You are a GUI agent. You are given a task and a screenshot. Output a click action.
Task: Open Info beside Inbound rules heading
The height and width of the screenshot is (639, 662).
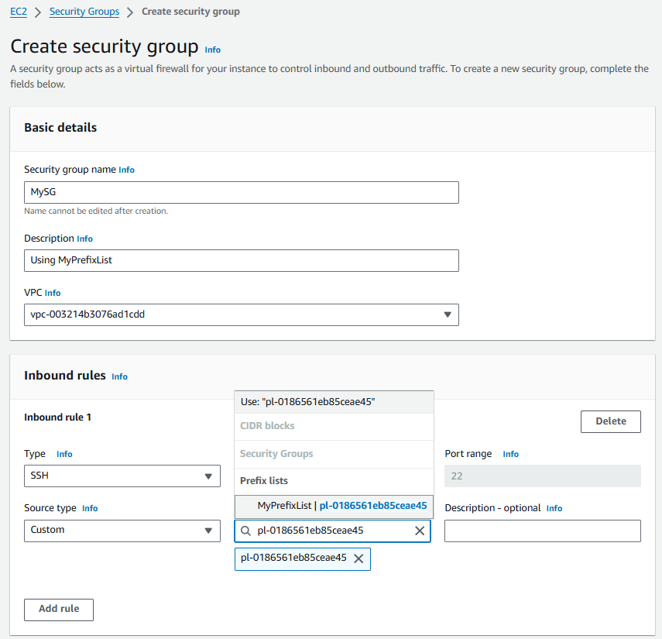coord(119,376)
